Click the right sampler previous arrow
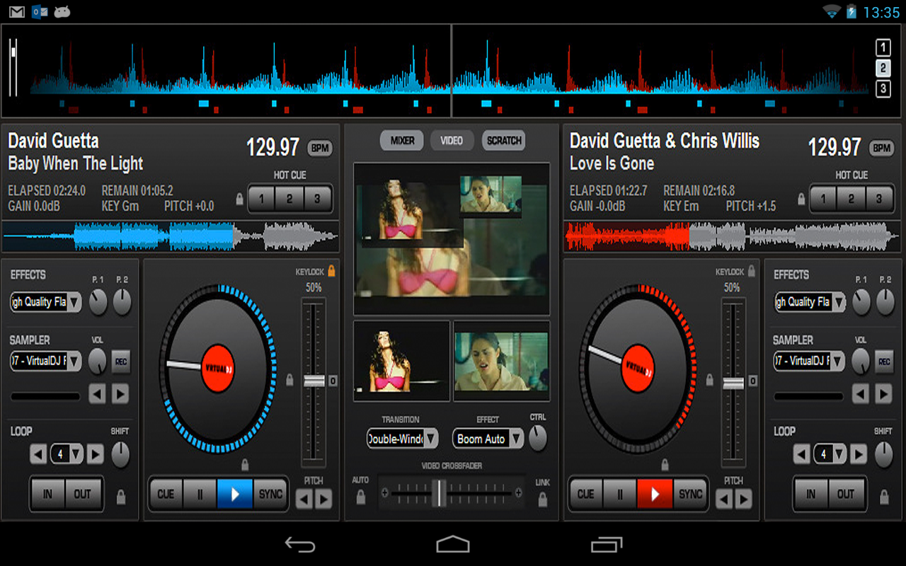Image resolution: width=906 pixels, height=566 pixels. (x=861, y=393)
